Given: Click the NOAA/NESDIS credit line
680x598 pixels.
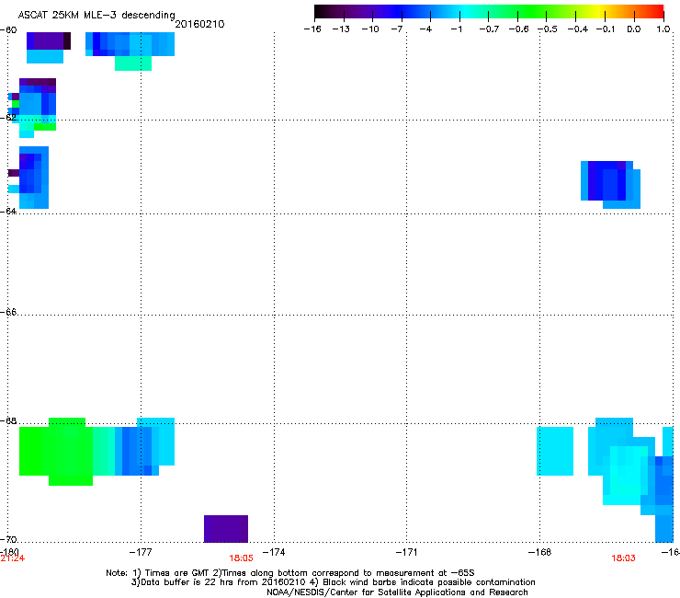Looking at the screenshot, I should click(x=397, y=592).
